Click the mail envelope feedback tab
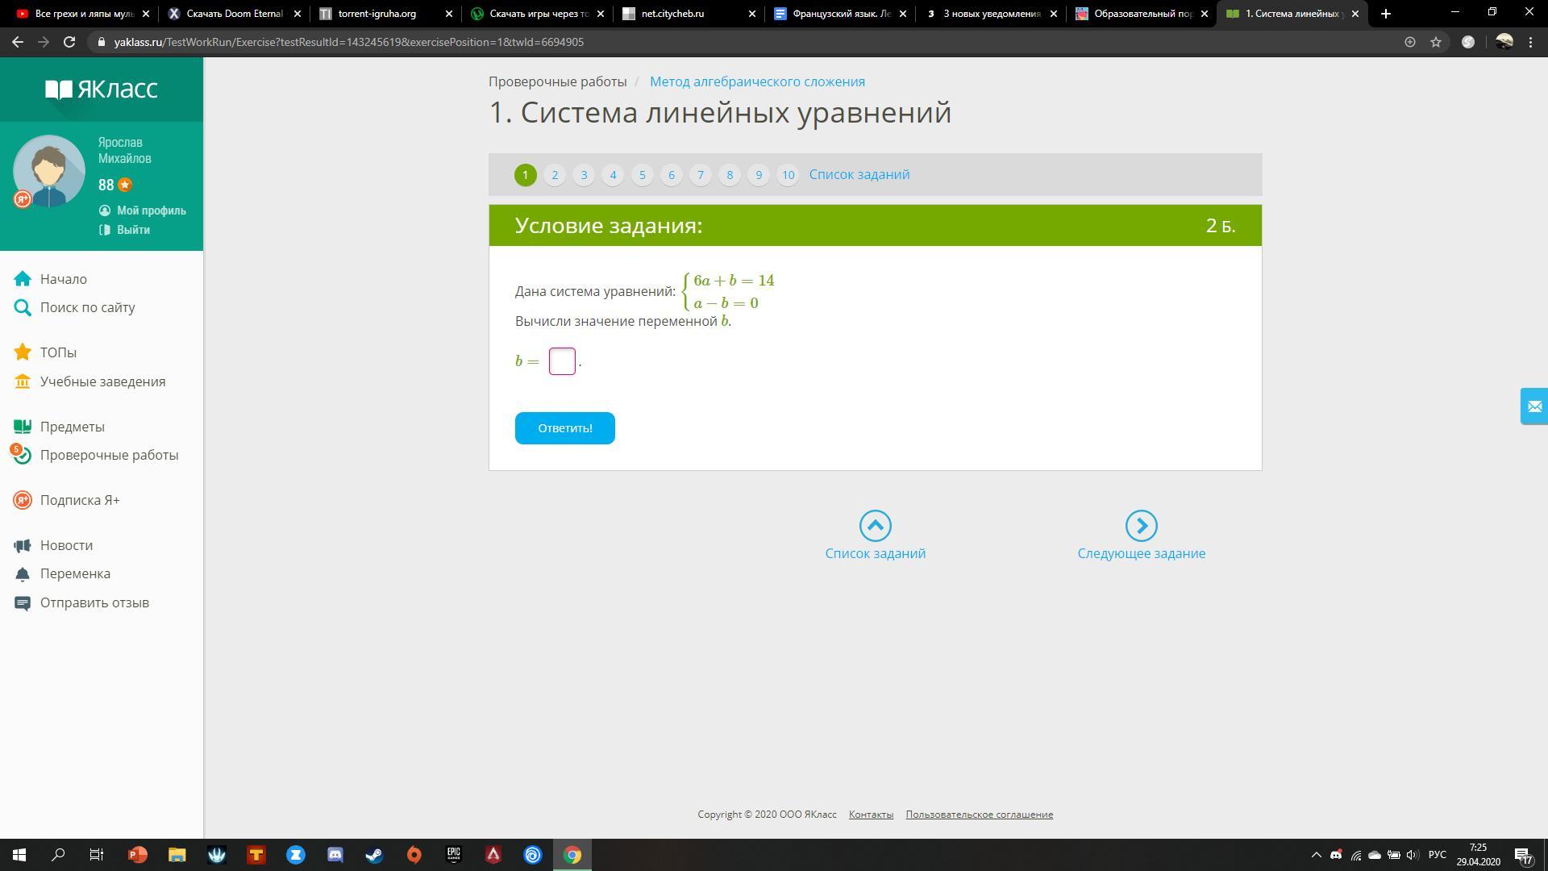Image resolution: width=1548 pixels, height=871 pixels. [x=1533, y=406]
